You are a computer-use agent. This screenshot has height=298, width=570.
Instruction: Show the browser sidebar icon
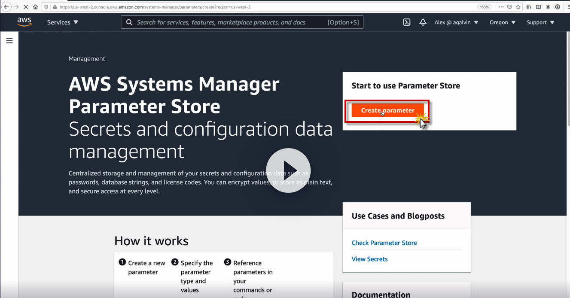tap(538, 7)
